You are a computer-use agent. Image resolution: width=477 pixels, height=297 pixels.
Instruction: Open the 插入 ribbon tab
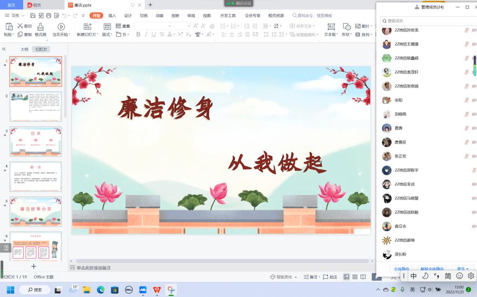[112, 15]
